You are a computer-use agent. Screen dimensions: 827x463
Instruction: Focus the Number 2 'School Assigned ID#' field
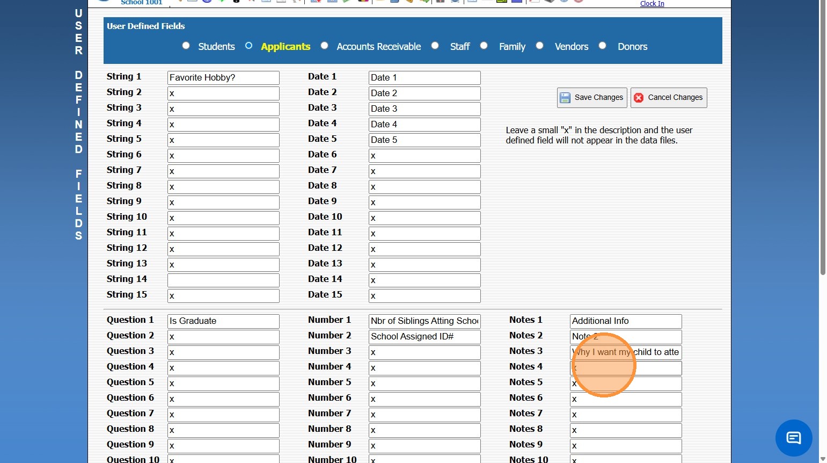pos(425,337)
